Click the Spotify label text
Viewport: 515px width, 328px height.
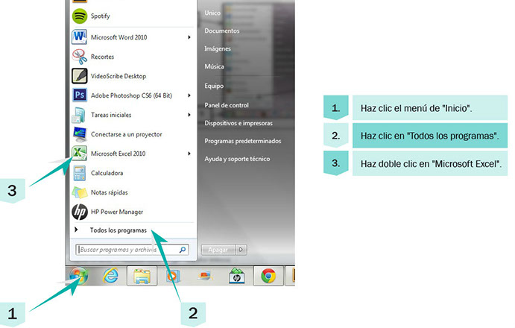tap(100, 16)
